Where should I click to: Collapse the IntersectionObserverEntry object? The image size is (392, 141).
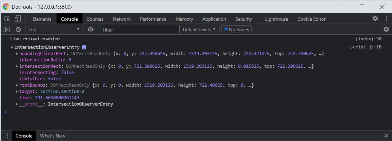point(12,47)
